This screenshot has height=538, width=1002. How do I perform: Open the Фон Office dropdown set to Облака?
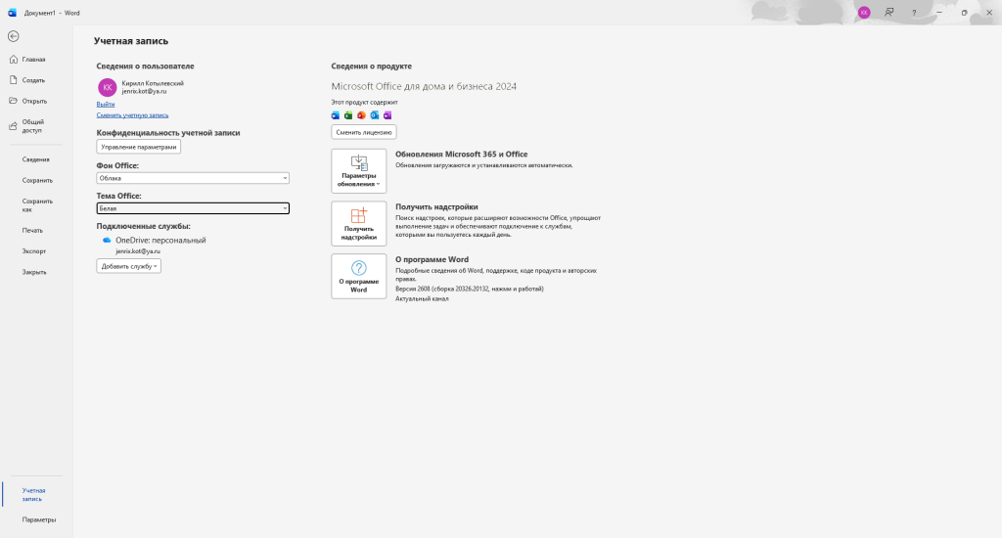(x=193, y=178)
